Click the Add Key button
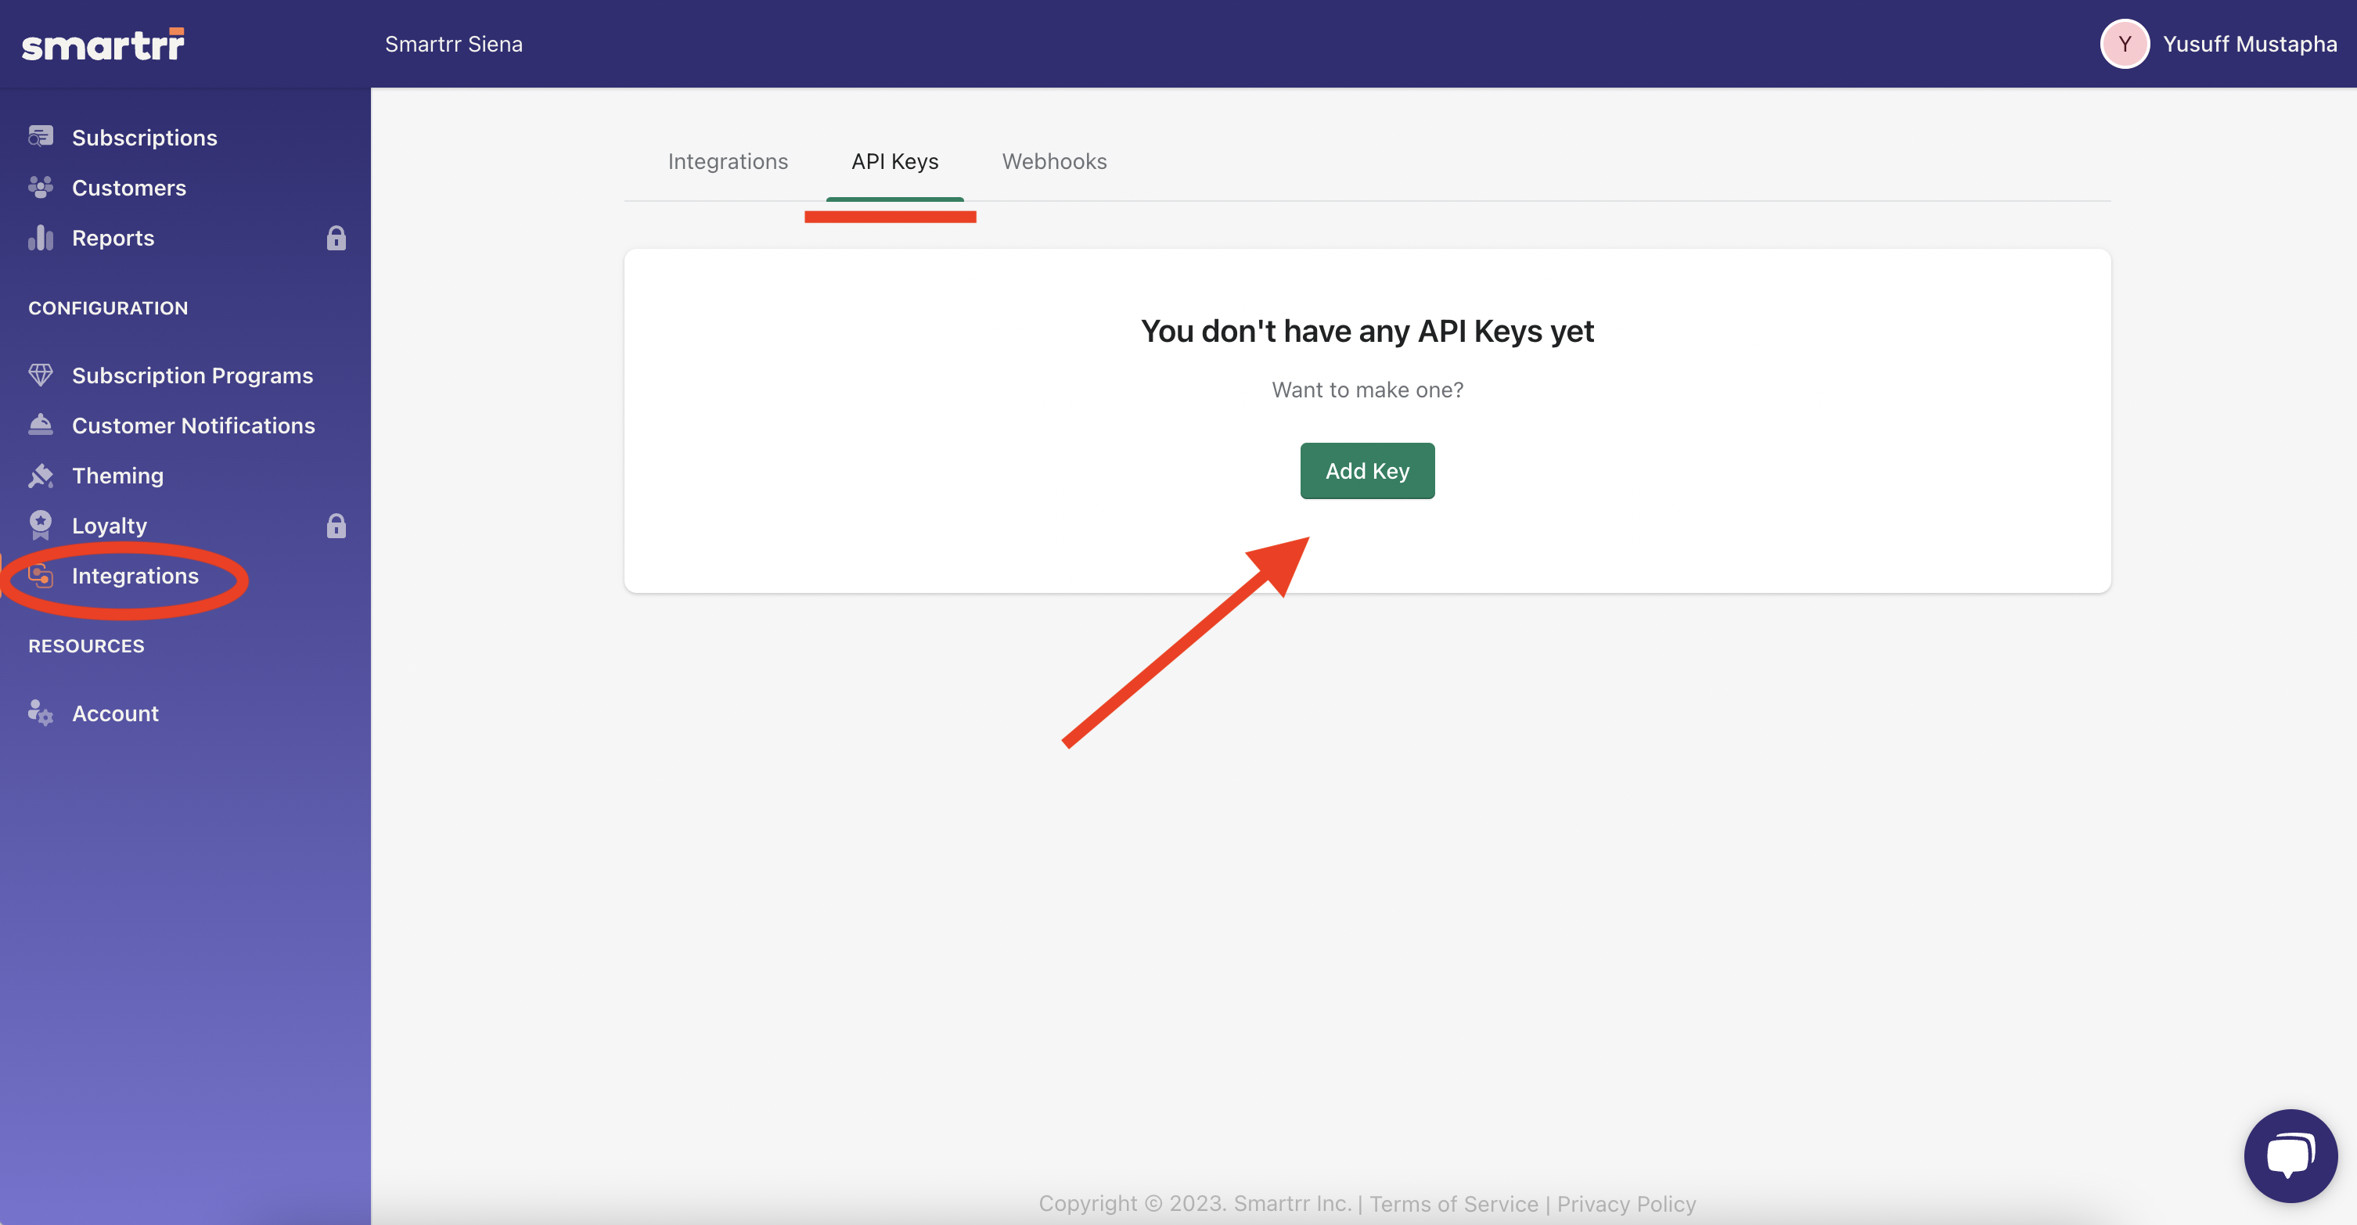Viewport: 2357px width, 1225px height. 1367,470
